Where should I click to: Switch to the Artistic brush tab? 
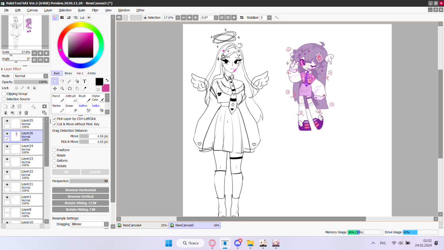pyautogui.click(x=92, y=73)
